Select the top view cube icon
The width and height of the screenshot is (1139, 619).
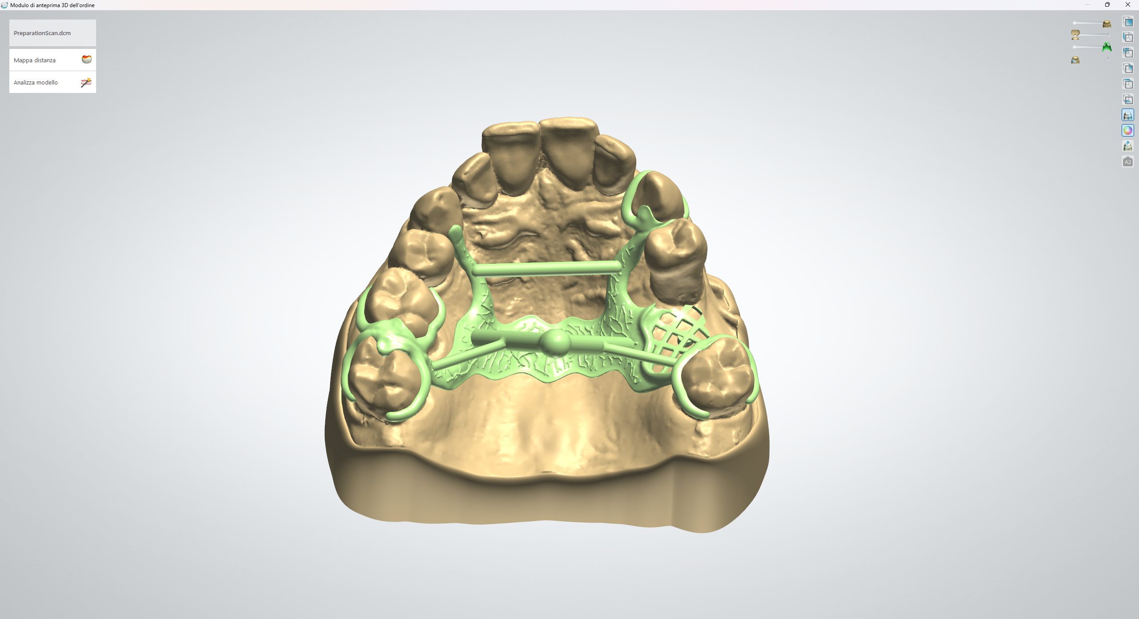point(1128,84)
